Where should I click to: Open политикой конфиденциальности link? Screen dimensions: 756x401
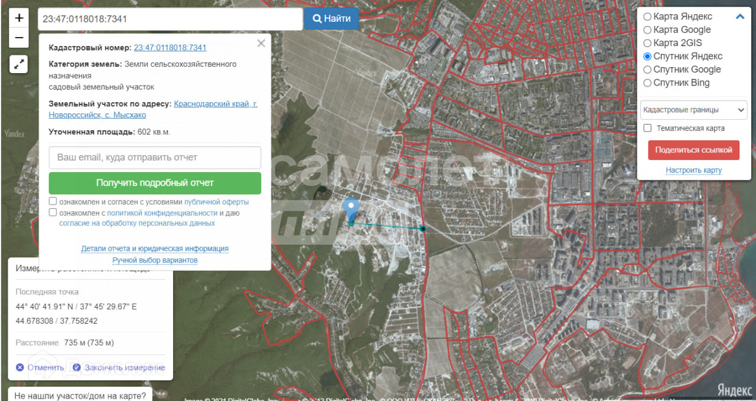tap(162, 213)
